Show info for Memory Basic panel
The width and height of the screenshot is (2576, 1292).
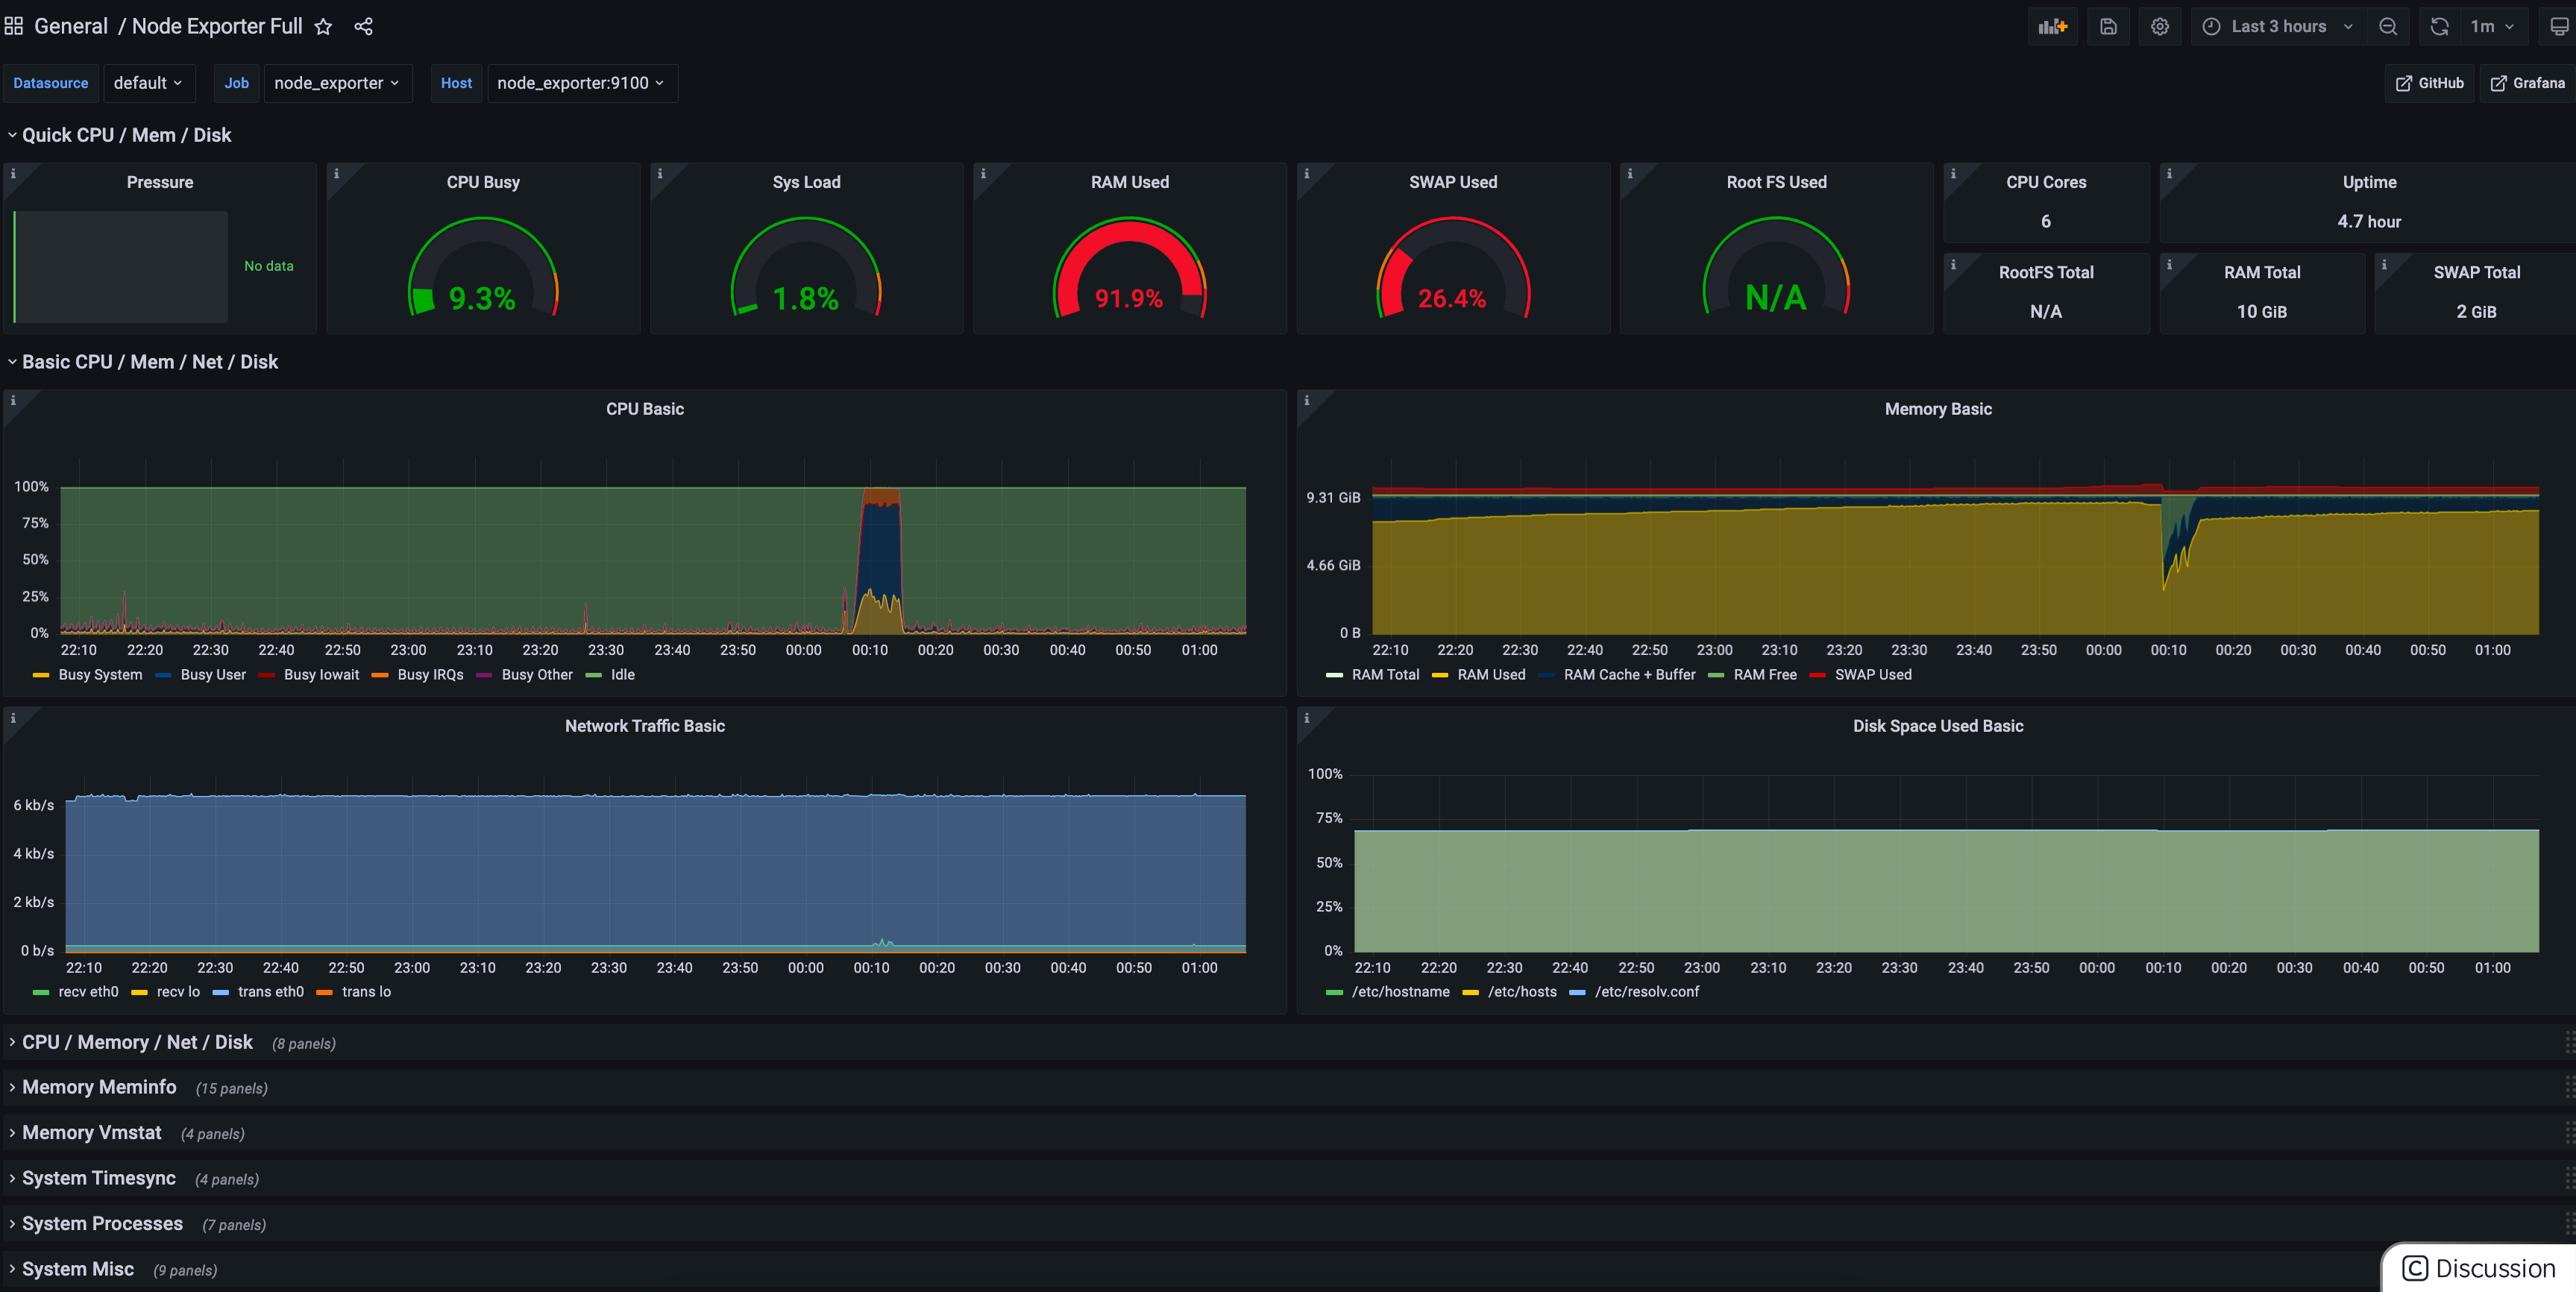(x=1306, y=400)
